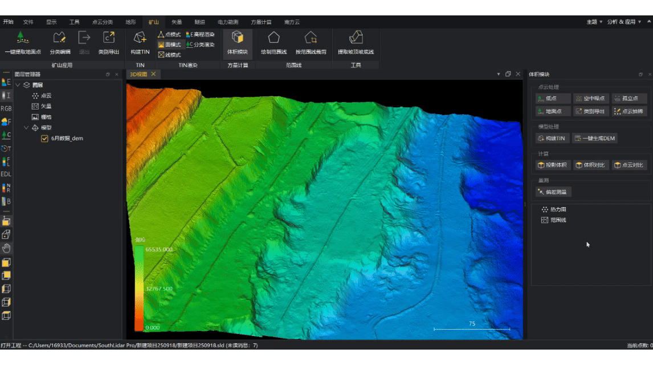
Task: Select the RGB display mode in left sidebar
Action: 6,108
